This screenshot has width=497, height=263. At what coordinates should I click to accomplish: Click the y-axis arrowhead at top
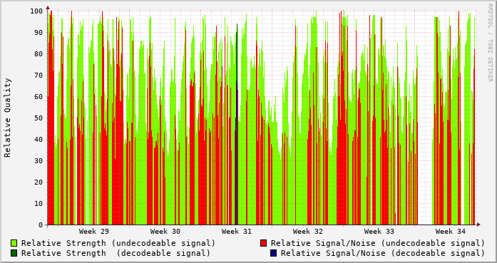point(48,8)
